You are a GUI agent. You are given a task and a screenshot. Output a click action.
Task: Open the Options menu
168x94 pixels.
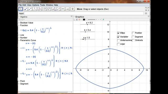36,5
